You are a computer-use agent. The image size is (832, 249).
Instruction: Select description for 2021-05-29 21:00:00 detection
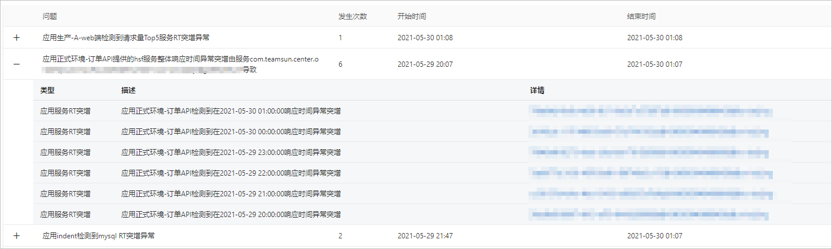[231, 193]
